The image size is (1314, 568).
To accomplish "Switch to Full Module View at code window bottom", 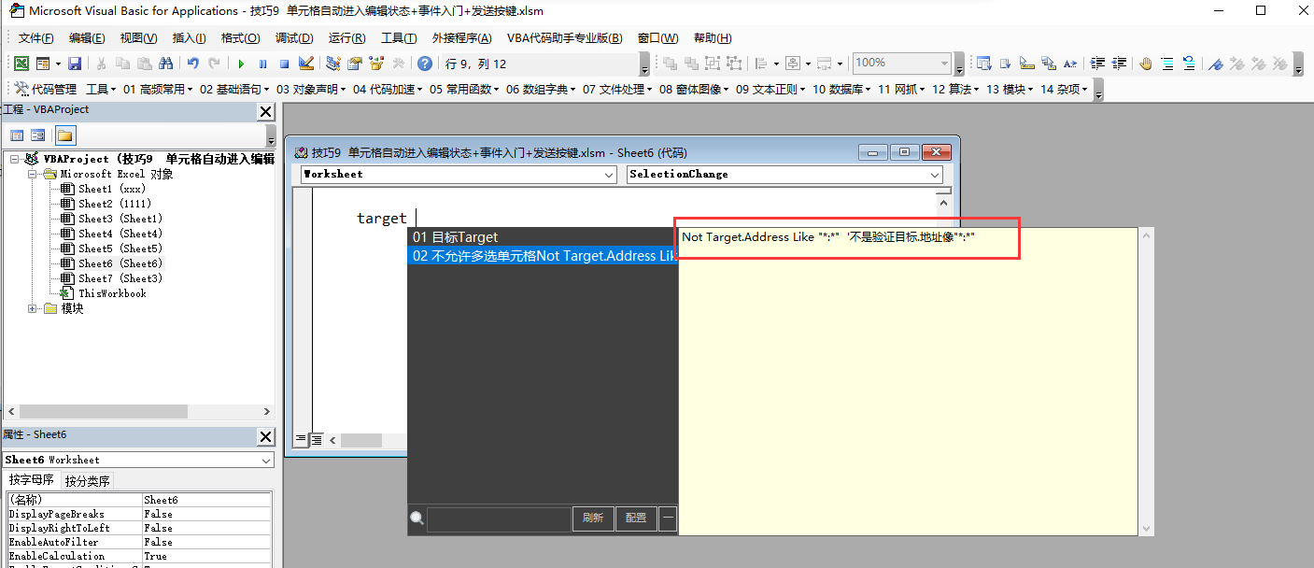I will coord(316,439).
